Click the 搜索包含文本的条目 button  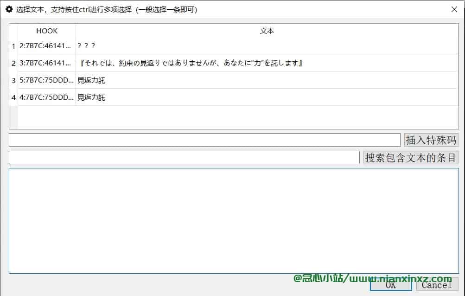click(411, 157)
